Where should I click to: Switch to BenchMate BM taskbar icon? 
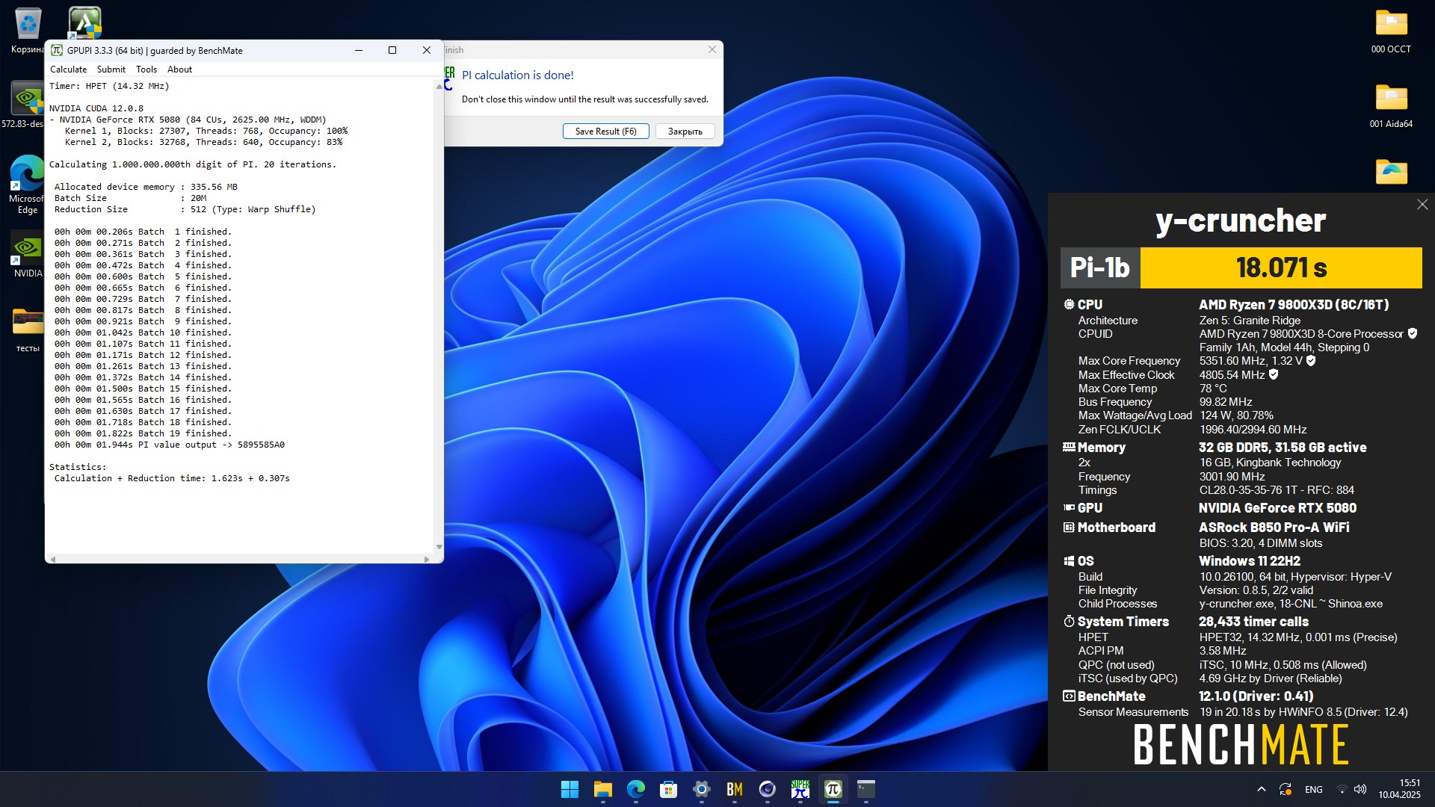tap(734, 789)
